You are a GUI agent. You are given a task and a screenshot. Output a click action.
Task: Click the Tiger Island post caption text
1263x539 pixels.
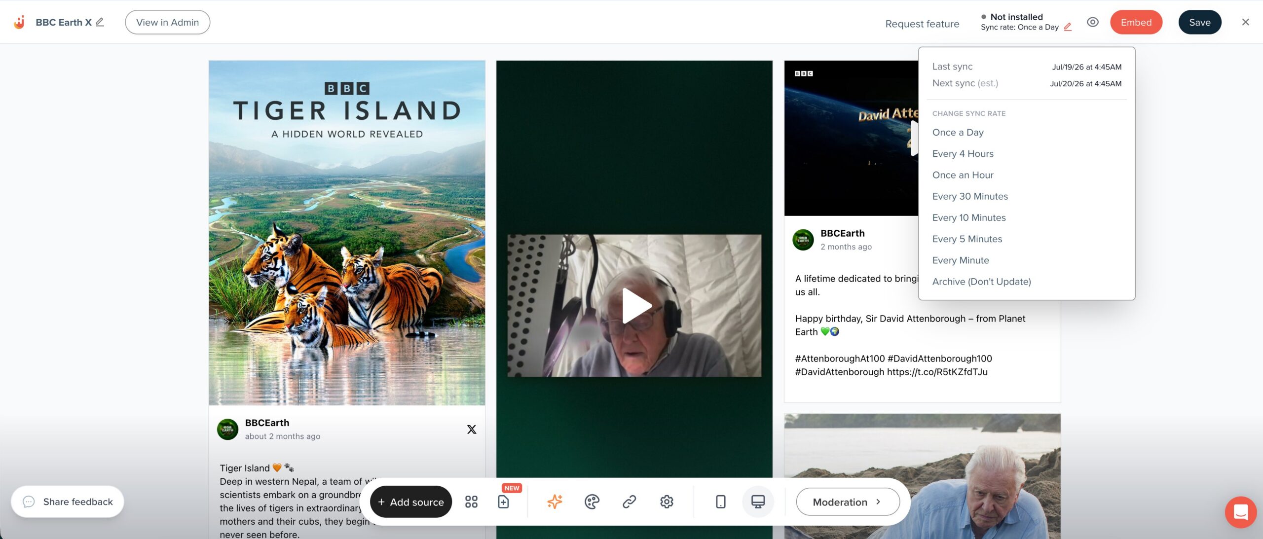[296, 502]
